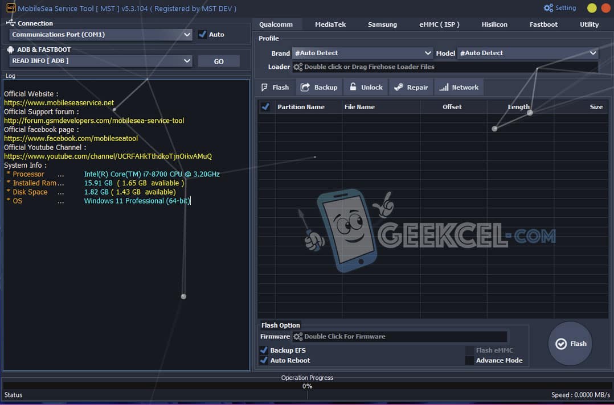The width and height of the screenshot is (614, 405).
Task: Click the Backup tab export icon
Action: pyautogui.click(x=305, y=87)
